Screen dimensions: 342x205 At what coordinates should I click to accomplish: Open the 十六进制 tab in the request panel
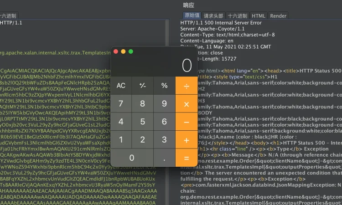pos(8,15)
